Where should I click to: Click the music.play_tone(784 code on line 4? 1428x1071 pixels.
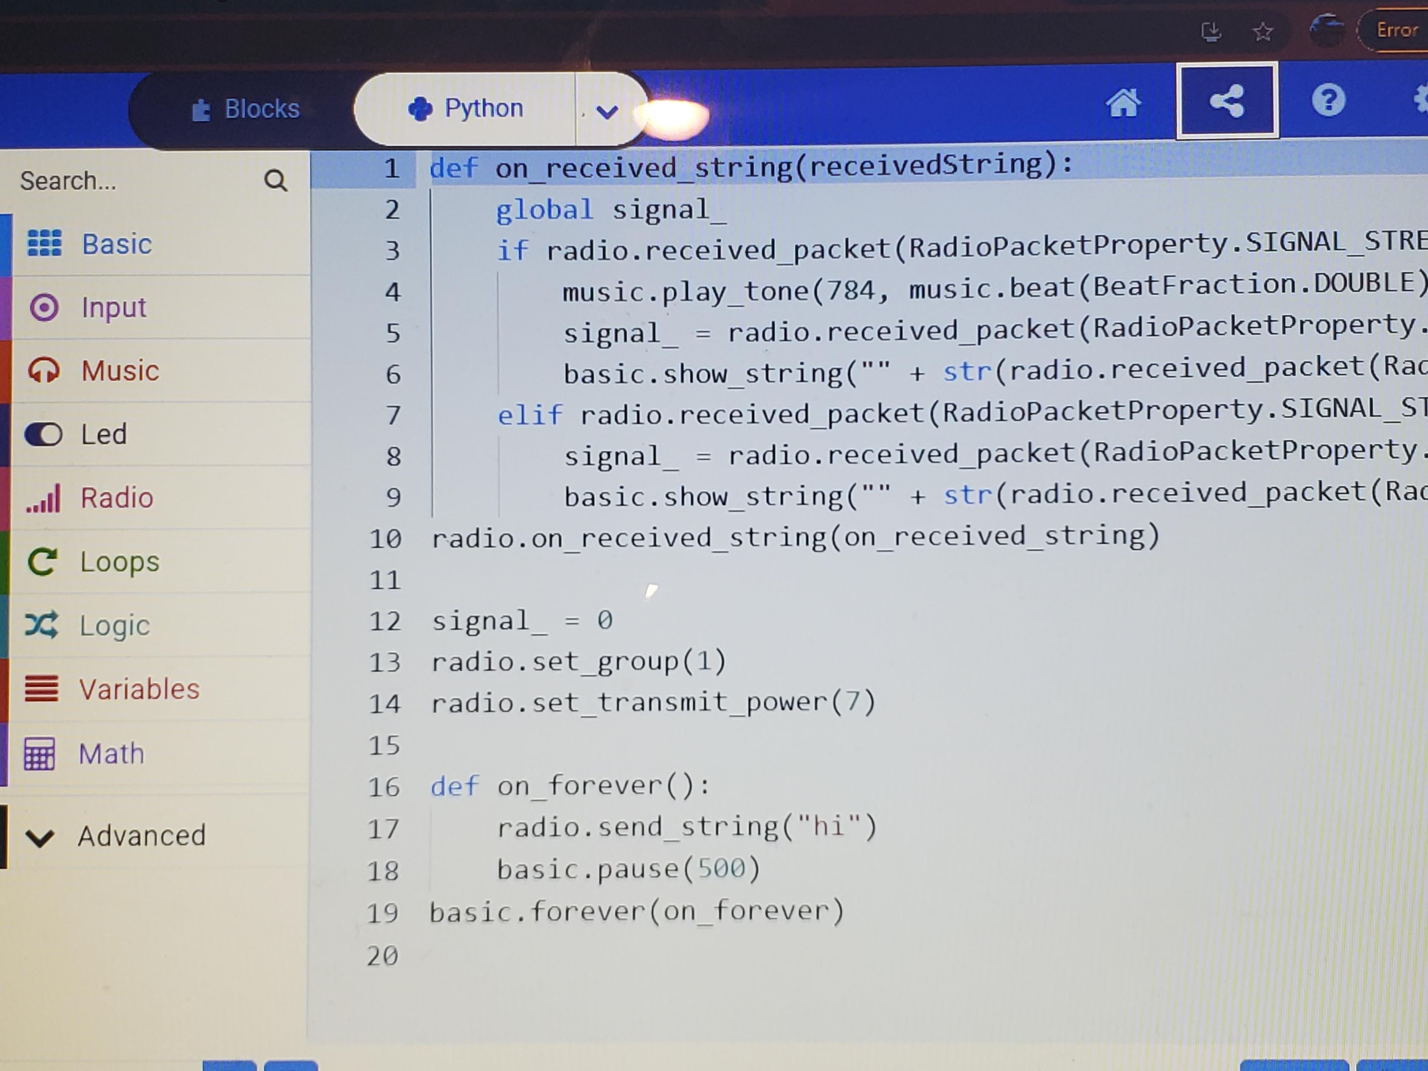719,292
